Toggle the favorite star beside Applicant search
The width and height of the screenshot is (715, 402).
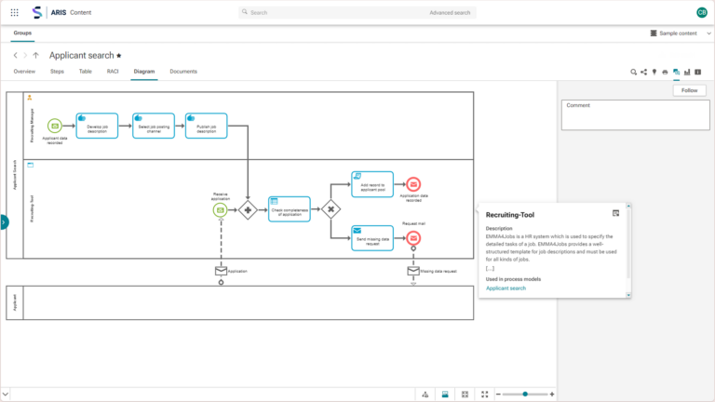[118, 56]
